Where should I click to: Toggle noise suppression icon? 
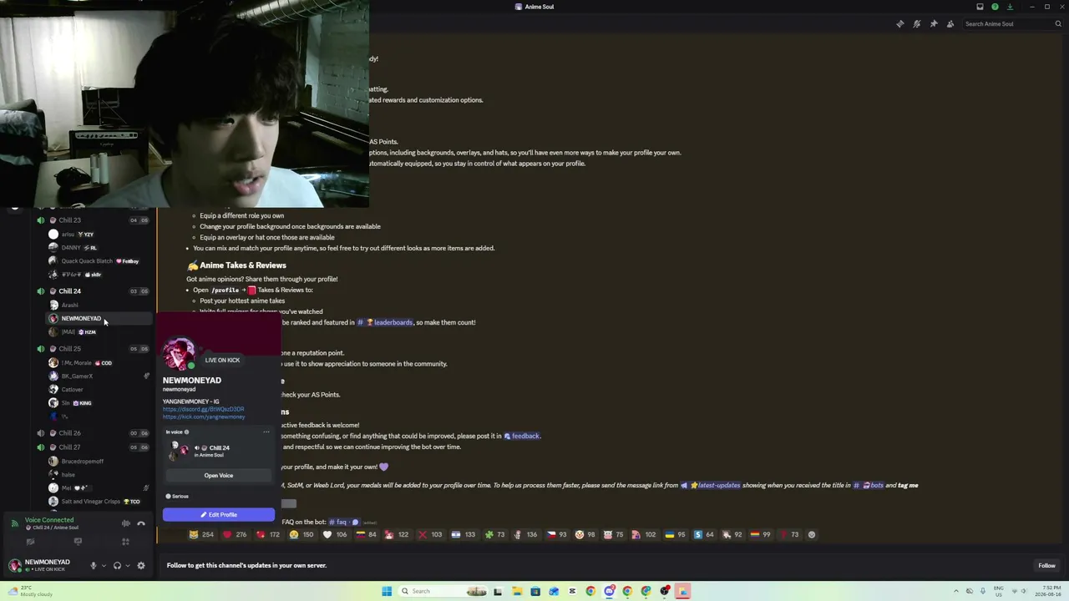click(x=125, y=523)
